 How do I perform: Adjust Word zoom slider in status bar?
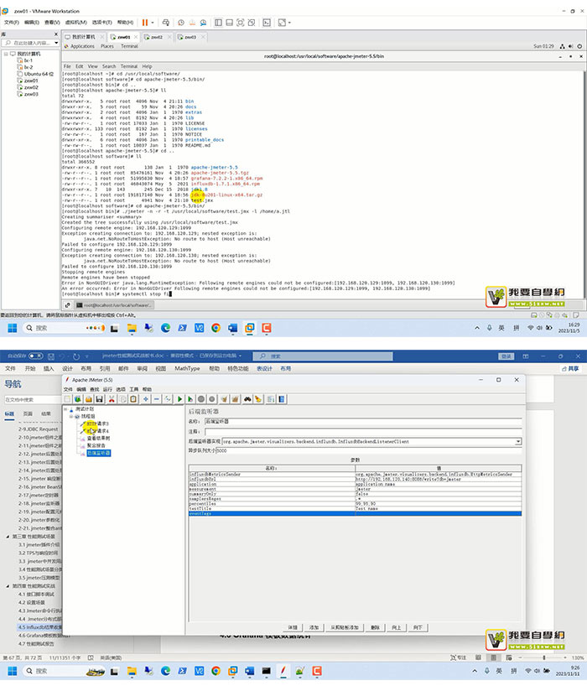point(543,657)
